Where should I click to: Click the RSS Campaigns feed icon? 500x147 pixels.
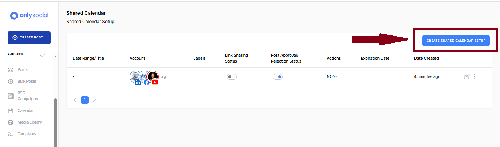pos(11,96)
